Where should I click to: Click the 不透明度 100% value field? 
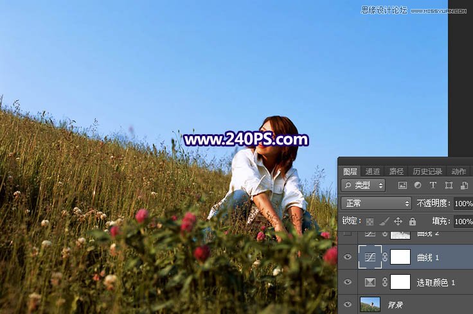click(x=463, y=204)
